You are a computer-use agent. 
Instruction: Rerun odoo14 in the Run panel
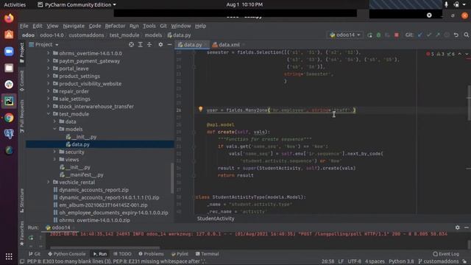click(31, 238)
